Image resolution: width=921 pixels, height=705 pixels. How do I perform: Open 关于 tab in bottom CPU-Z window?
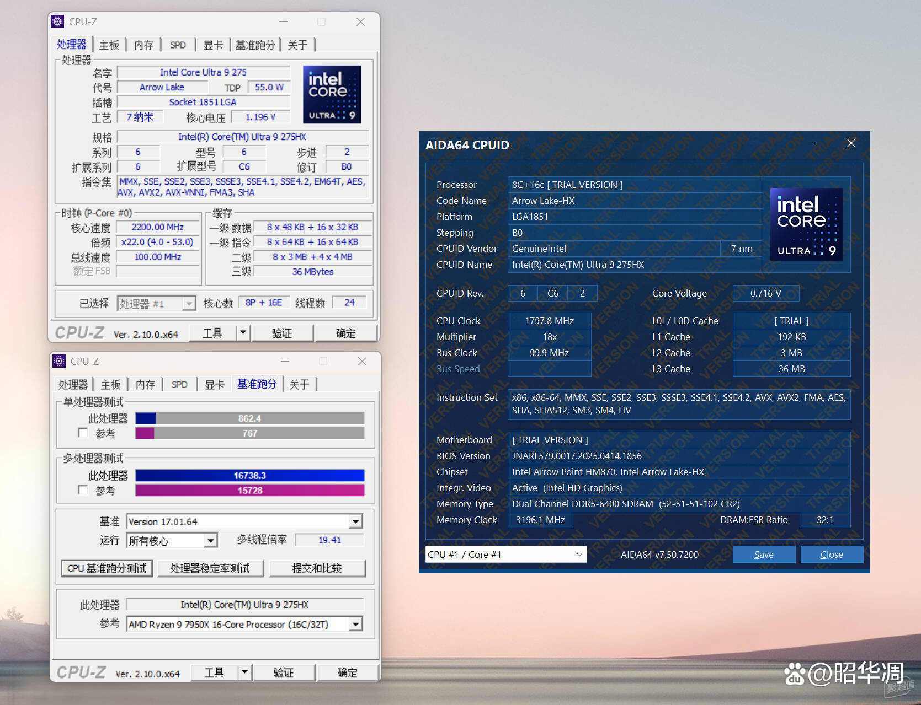pos(299,384)
